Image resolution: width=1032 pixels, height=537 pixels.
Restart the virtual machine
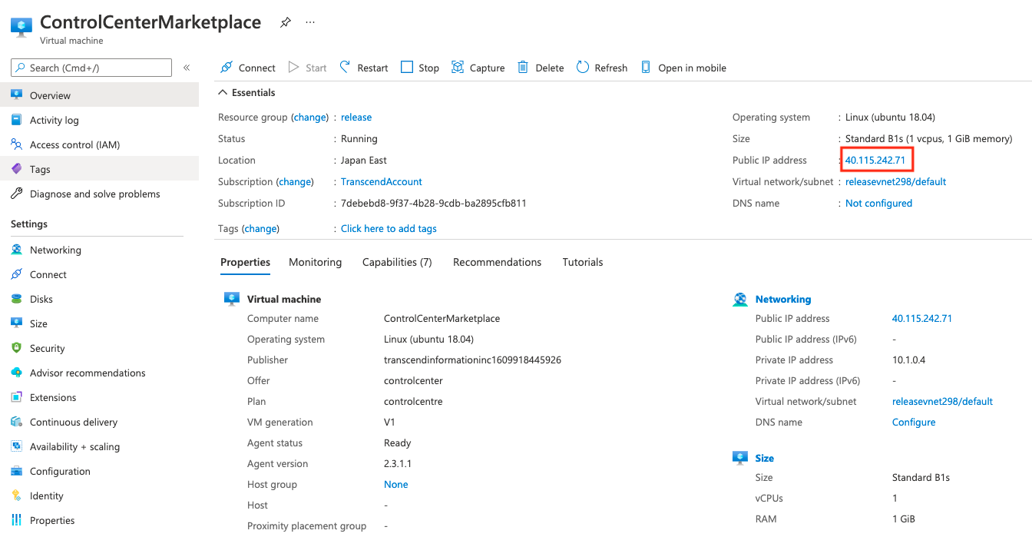click(x=364, y=68)
